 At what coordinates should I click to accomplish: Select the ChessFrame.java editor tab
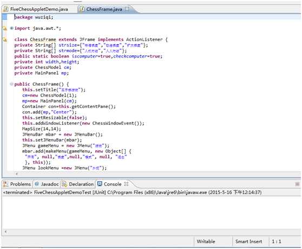pyautogui.click(x=104, y=9)
